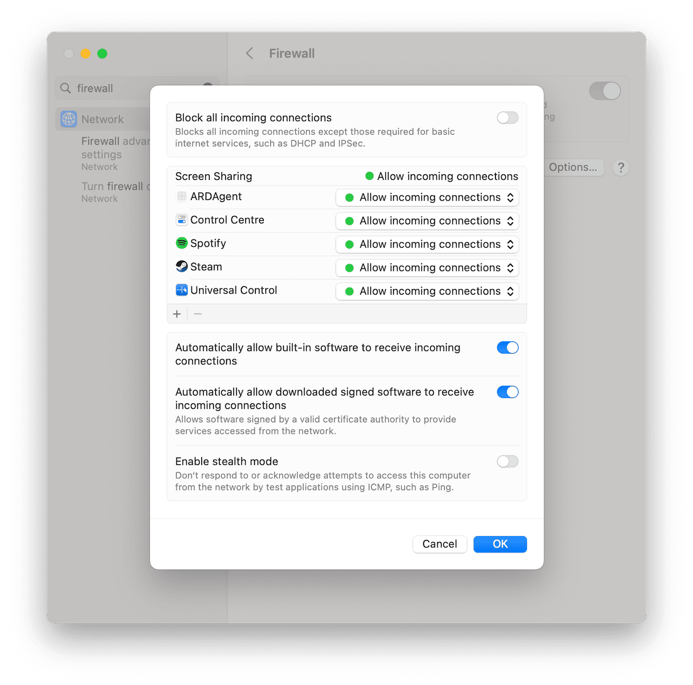Add an application with the plus button

coord(177,313)
